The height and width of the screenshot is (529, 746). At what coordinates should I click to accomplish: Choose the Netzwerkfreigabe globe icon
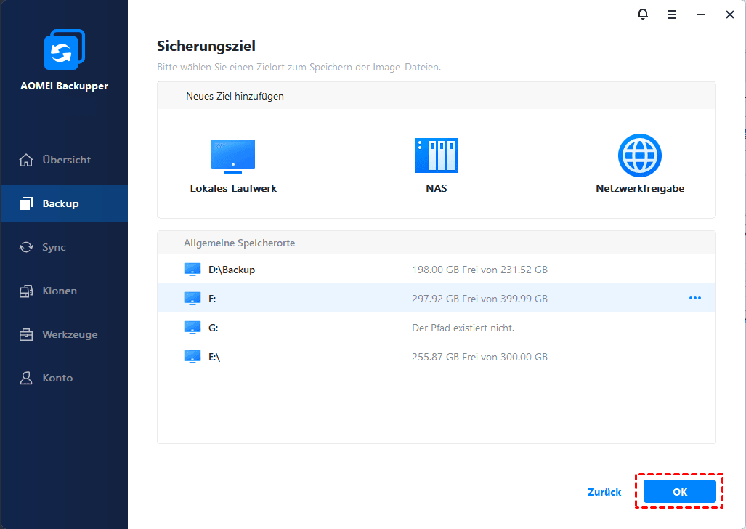640,156
